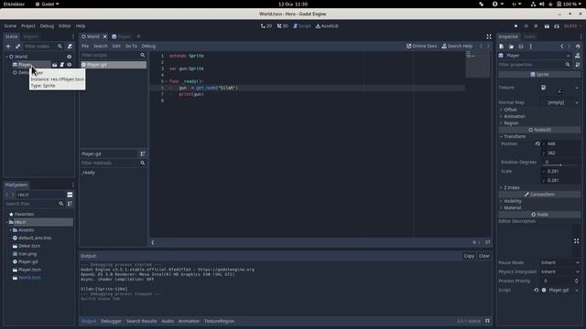Collapse the World node in scene tree
The image size is (586, 329).
[x=6, y=57]
